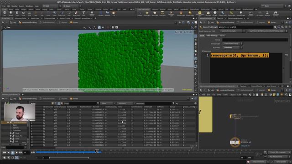Select the Box shelf tool

5,13
